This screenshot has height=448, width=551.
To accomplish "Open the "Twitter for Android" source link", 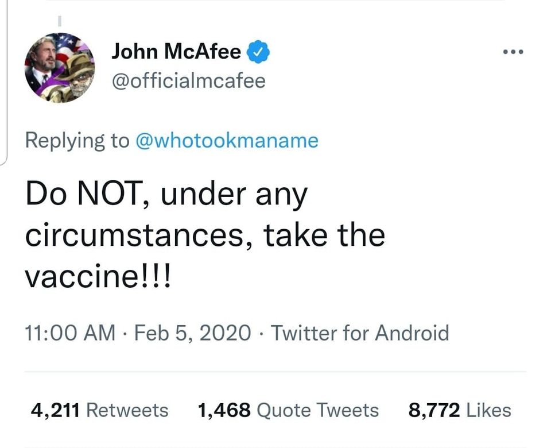I will pyautogui.click(x=359, y=333).
